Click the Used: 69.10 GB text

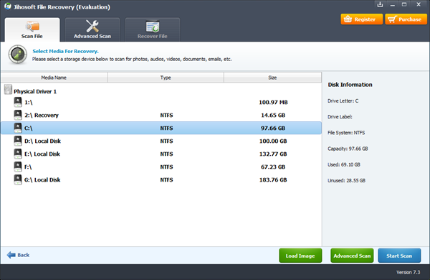pos(344,164)
